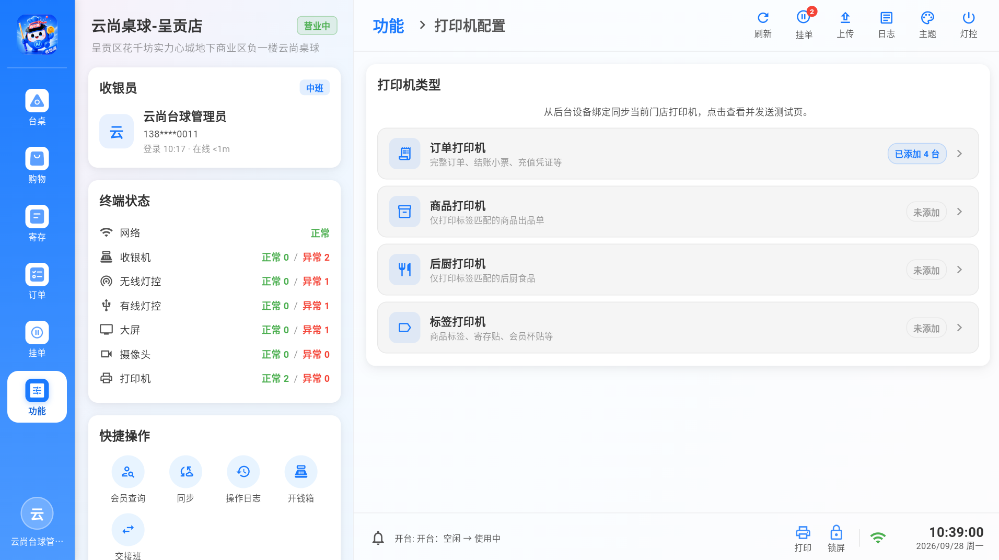Click 未添加 badge on 后厨打印机
The height and width of the screenshot is (560, 999).
pyautogui.click(x=926, y=270)
